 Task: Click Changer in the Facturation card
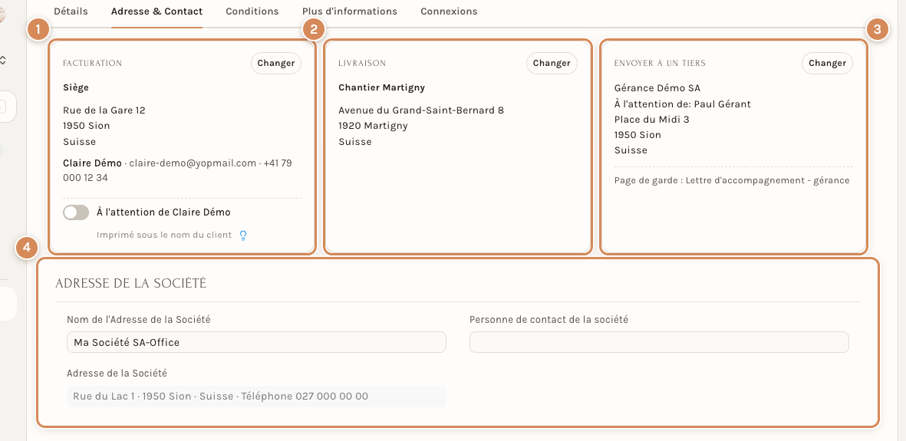pos(276,63)
